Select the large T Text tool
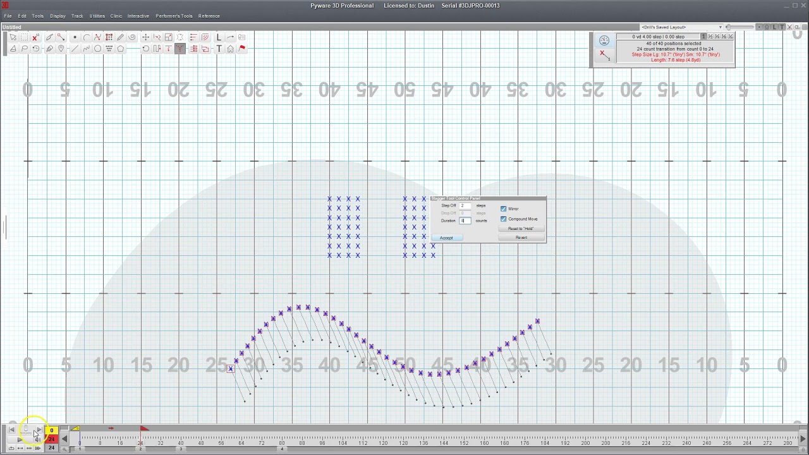 219,49
